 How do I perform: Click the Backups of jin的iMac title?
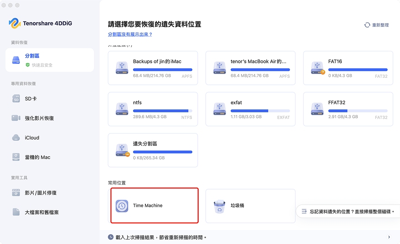[x=157, y=61]
